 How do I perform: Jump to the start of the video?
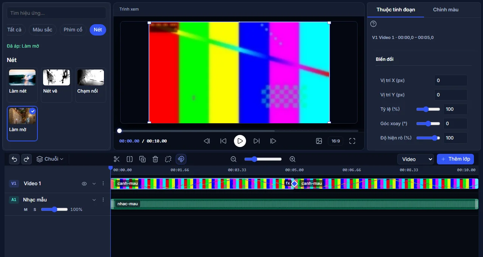tap(223, 141)
